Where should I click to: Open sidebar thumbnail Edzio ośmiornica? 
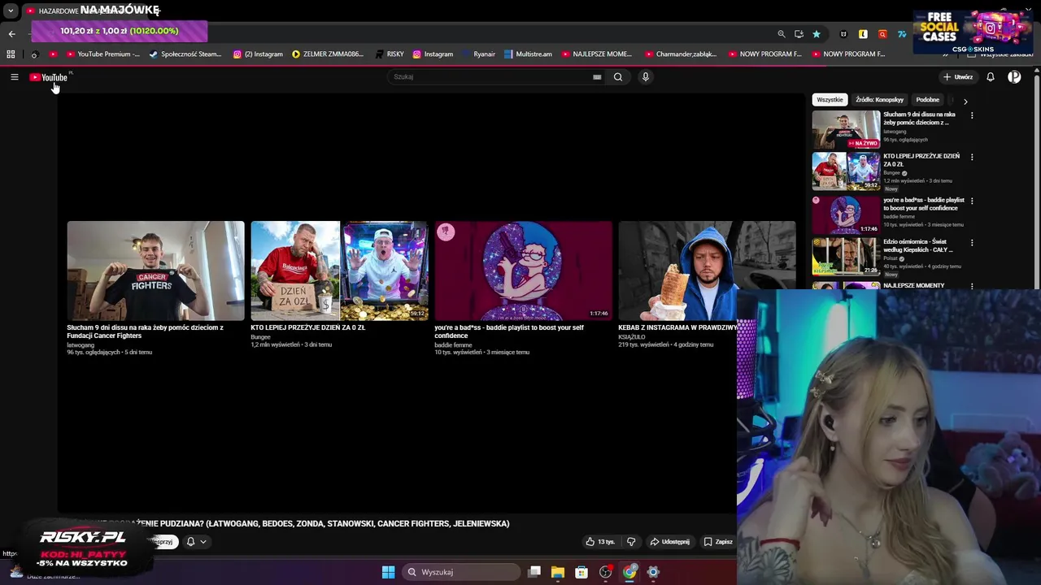pyautogui.click(x=846, y=256)
